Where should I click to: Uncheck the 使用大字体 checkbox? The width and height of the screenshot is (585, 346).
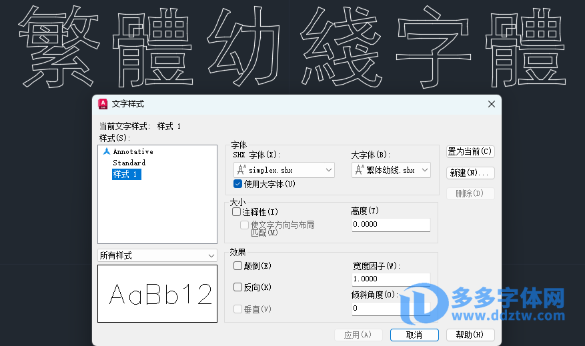(x=237, y=184)
